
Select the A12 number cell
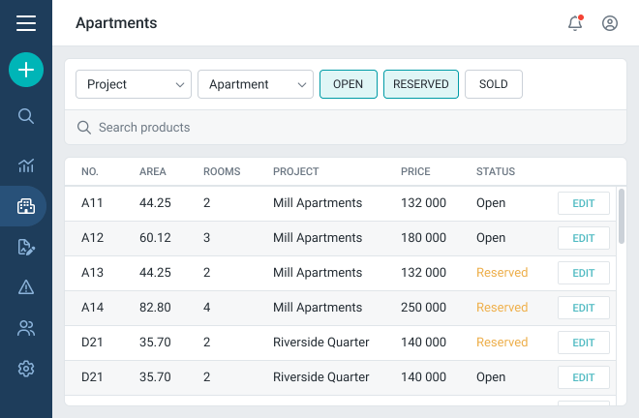[93, 237]
